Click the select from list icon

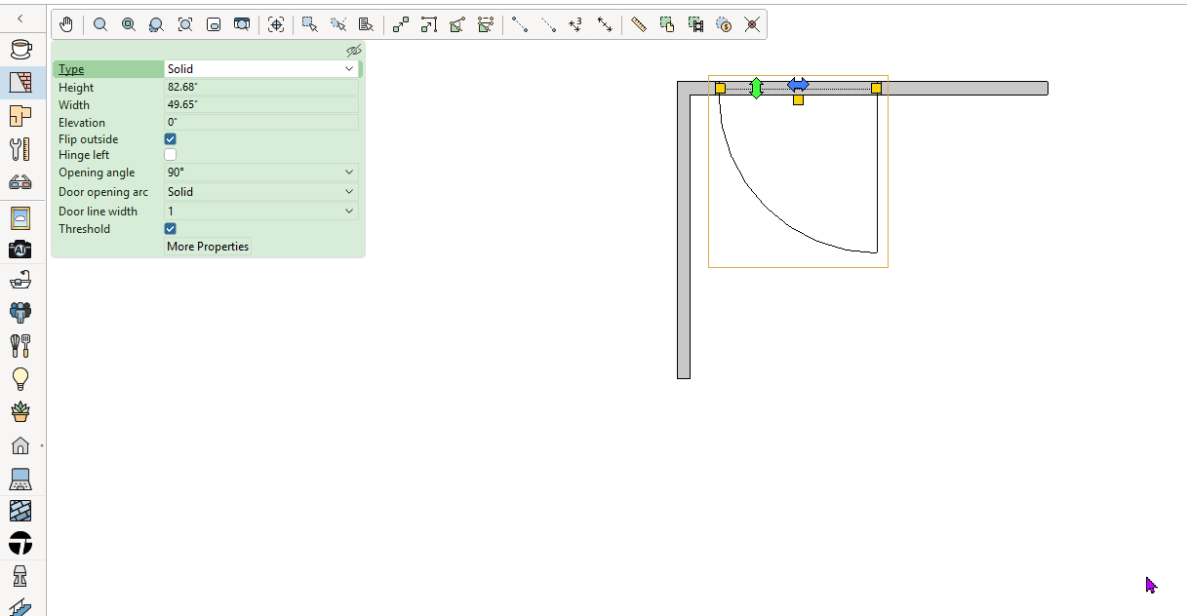366,24
